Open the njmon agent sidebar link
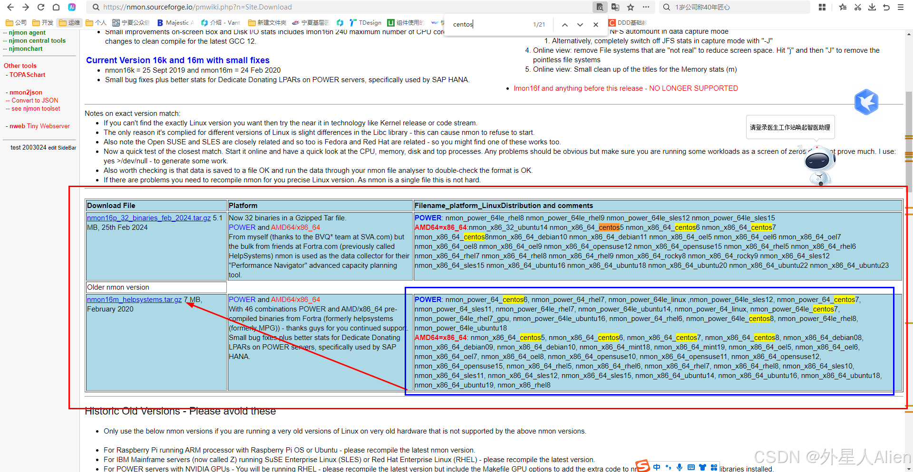This screenshot has height=472, width=913. (27, 33)
